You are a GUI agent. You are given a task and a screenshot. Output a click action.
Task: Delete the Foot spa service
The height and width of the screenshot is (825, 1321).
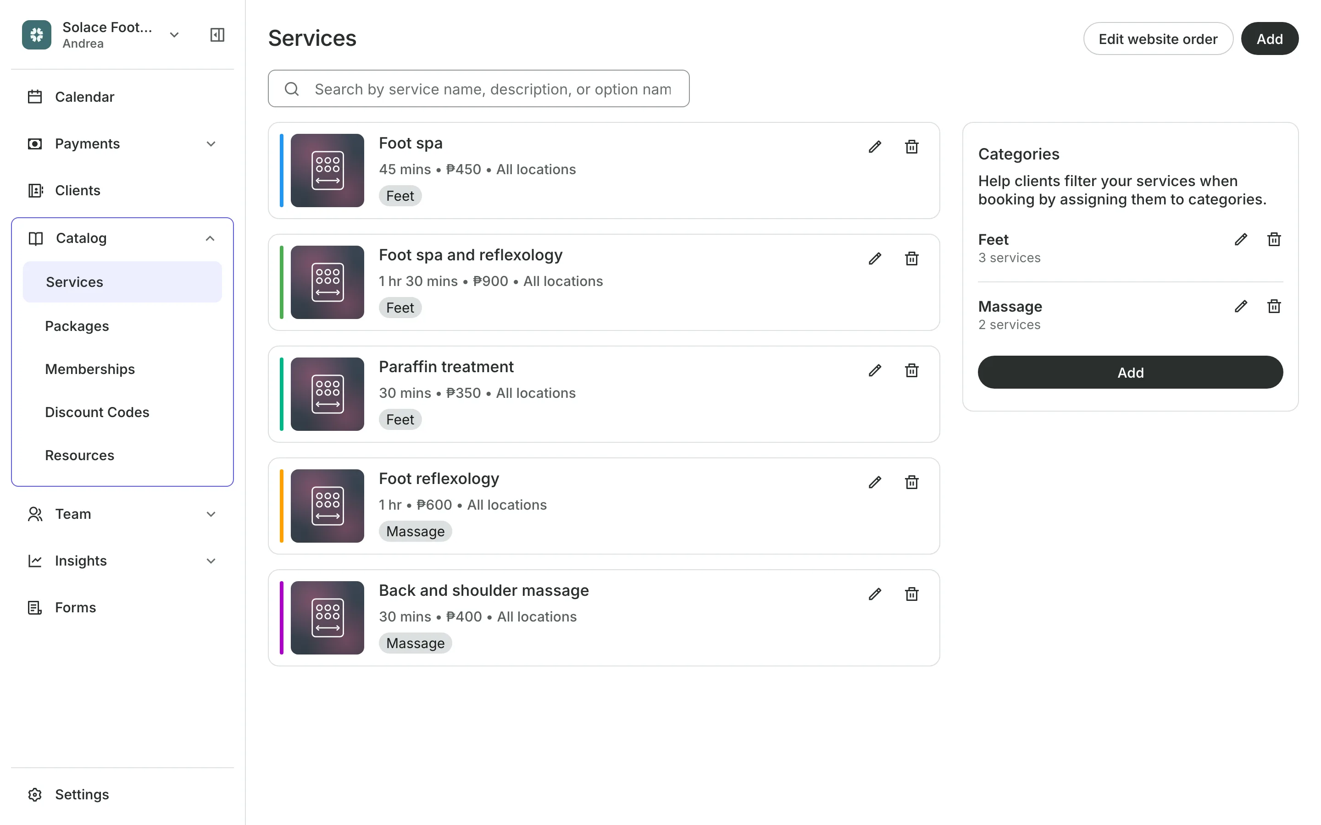(x=911, y=147)
